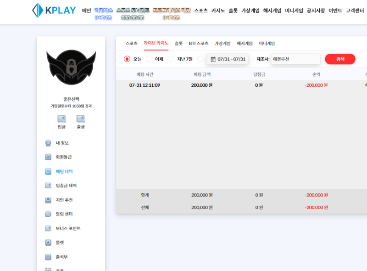This screenshot has width=367, height=271.
Task: Open 공지사항 in top navigation
Action: tap(316, 11)
